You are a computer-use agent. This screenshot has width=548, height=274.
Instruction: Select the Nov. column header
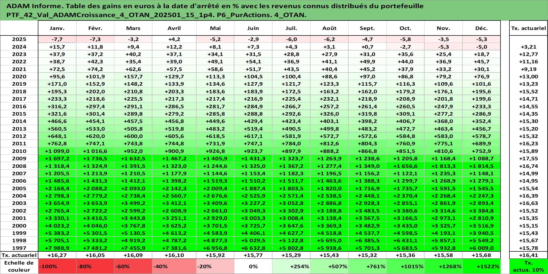pos(443,28)
